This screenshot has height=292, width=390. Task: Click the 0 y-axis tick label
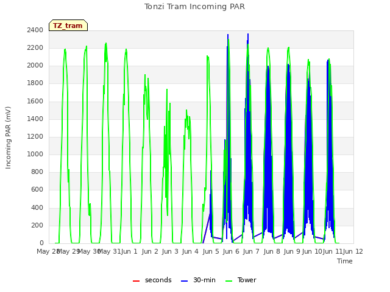coord(41,243)
